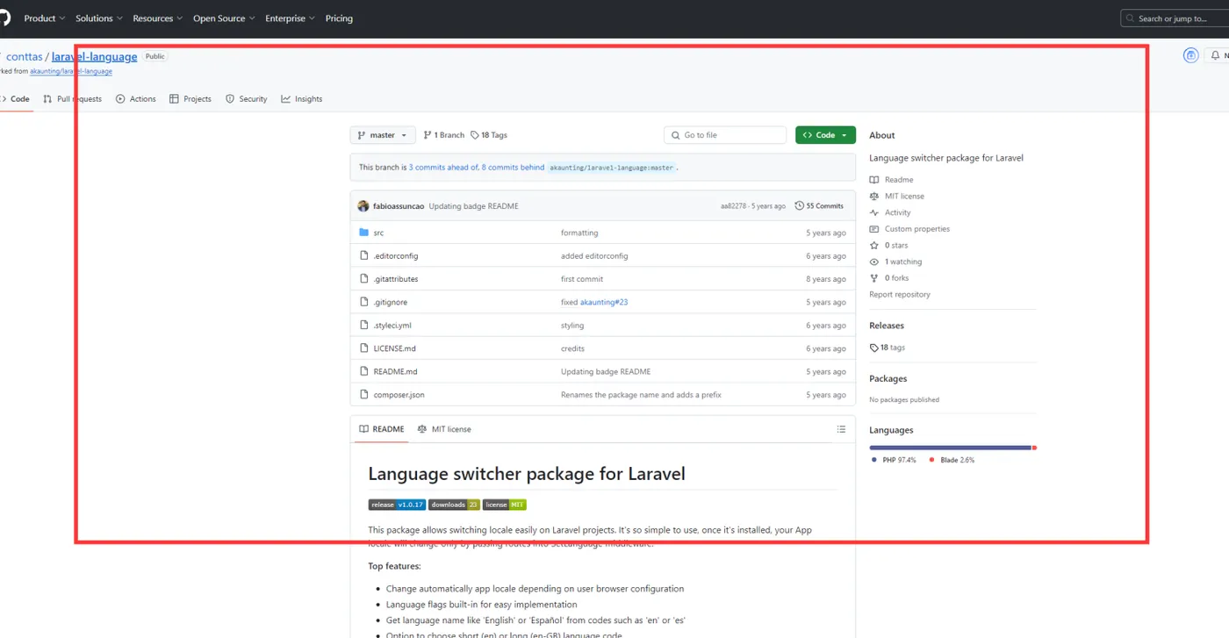Open fabioassuncao's avatar thumbnail
Screen dimensions: 1229x638
click(x=363, y=206)
